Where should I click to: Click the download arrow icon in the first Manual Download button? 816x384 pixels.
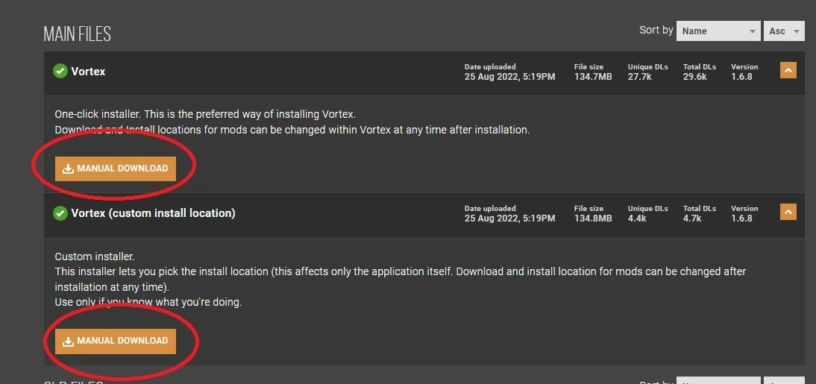coord(68,169)
